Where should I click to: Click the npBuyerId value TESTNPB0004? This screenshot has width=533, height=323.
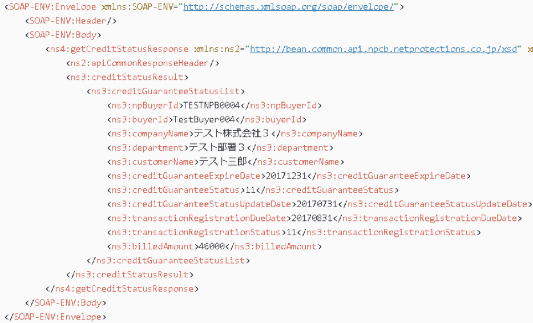pyautogui.click(x=212, y=106)
